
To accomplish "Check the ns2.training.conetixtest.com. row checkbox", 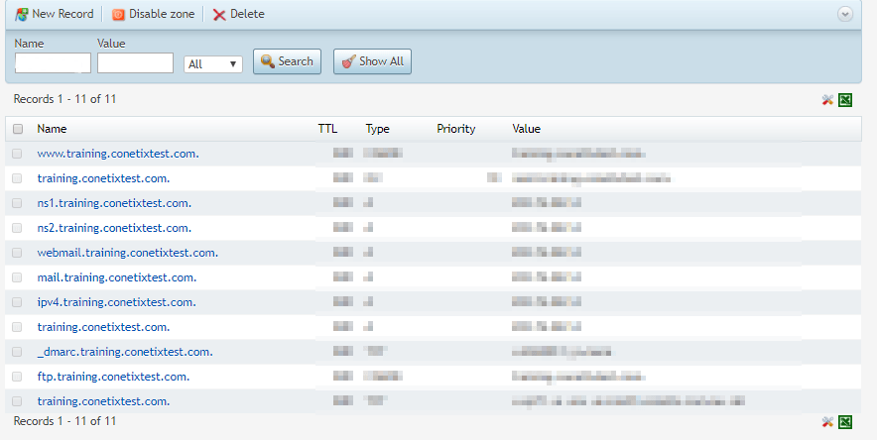I will pyautogui.click(x=17, y=228).
